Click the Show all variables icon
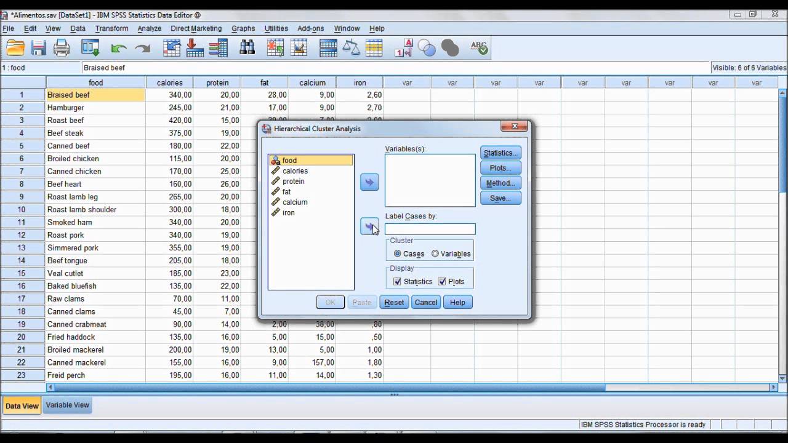Viewport: 788px width, 443px height. point(450,47)
